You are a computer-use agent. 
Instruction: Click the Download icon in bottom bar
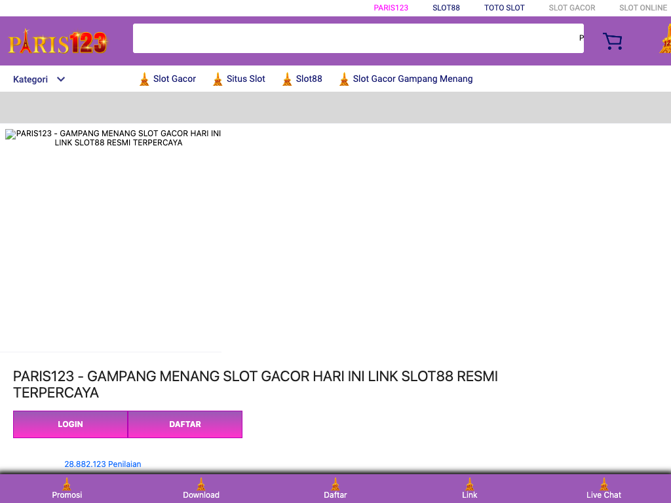point(201,484)
